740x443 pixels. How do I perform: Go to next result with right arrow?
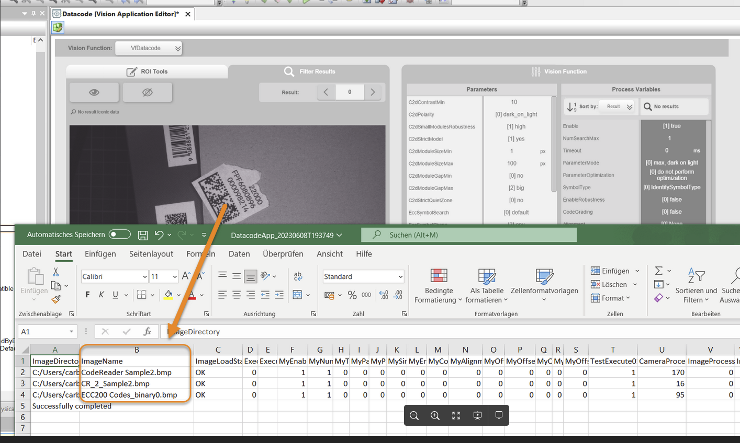(373, 92)
